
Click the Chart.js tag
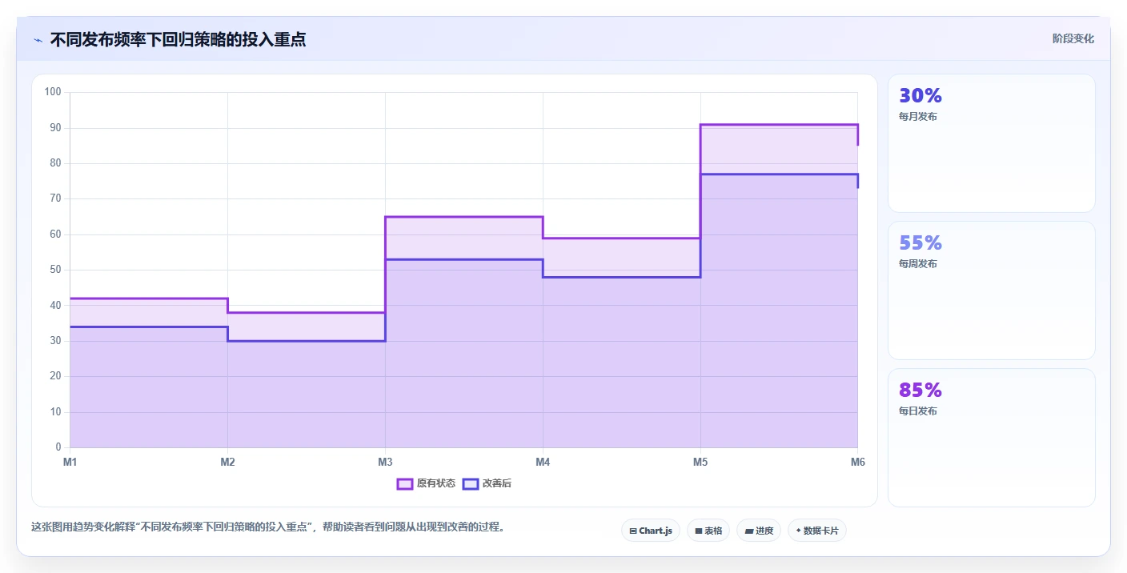pyautogui.click(x=651, y=531)
